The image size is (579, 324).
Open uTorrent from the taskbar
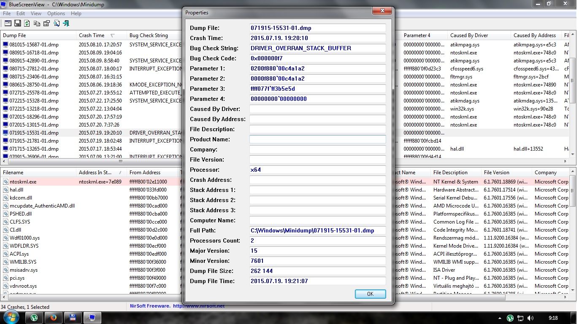(x=34, y=318)
